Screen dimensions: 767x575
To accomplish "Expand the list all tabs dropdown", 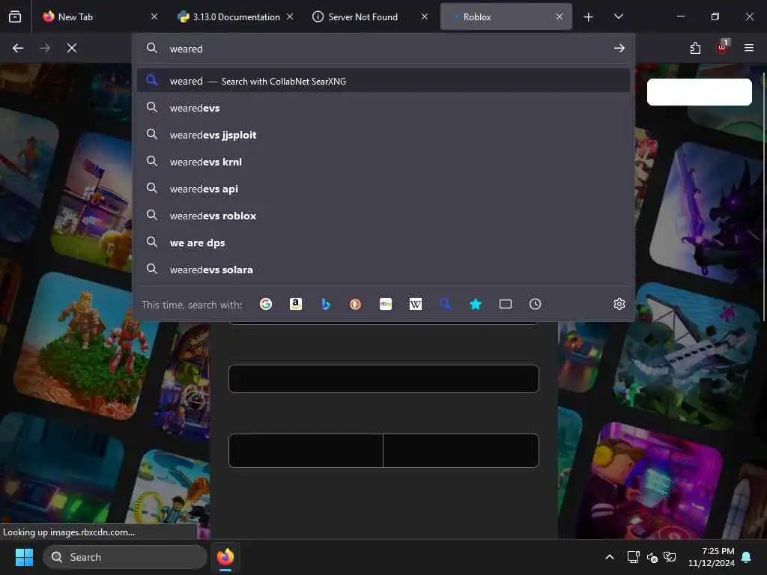I will (x=618, y=16).
